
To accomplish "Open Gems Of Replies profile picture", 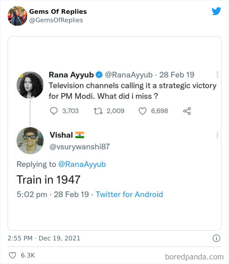I will click(x=17, y=16).
